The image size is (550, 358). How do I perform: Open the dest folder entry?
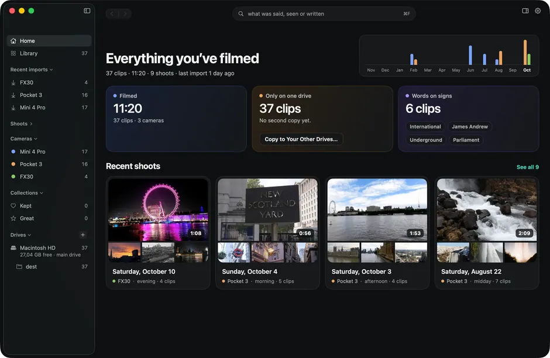49,267
